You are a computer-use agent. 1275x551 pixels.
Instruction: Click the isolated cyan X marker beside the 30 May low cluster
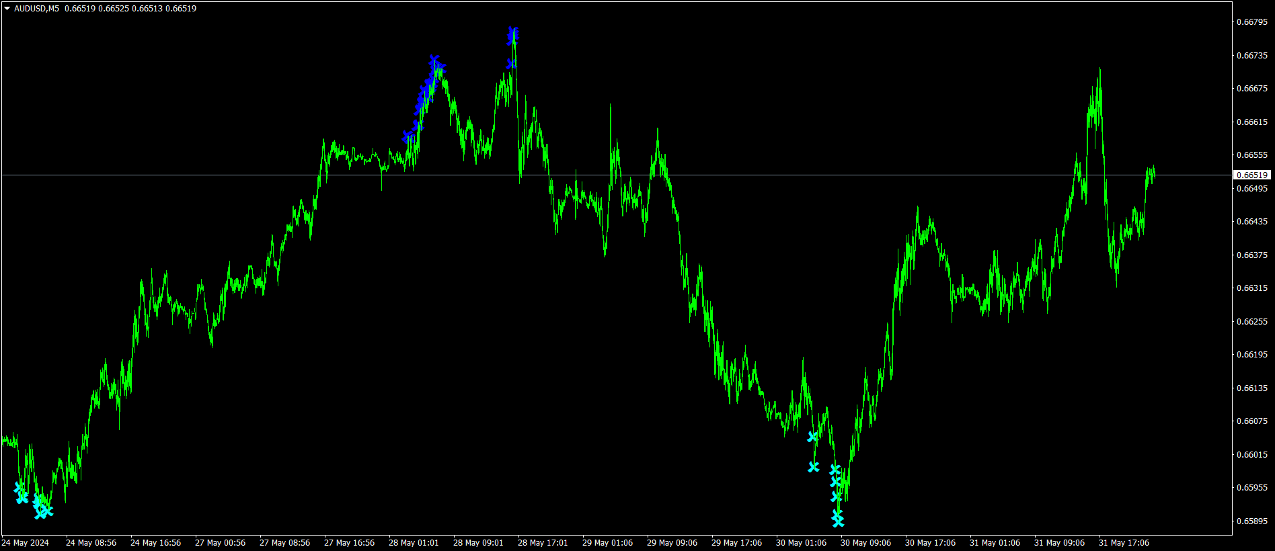pyautogui.click(x=814, y=466)
